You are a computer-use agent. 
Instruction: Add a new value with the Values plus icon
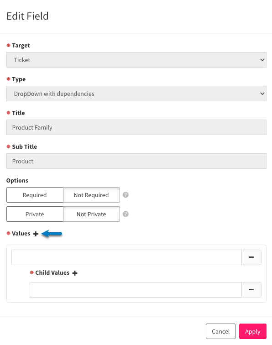click(36, 234)
